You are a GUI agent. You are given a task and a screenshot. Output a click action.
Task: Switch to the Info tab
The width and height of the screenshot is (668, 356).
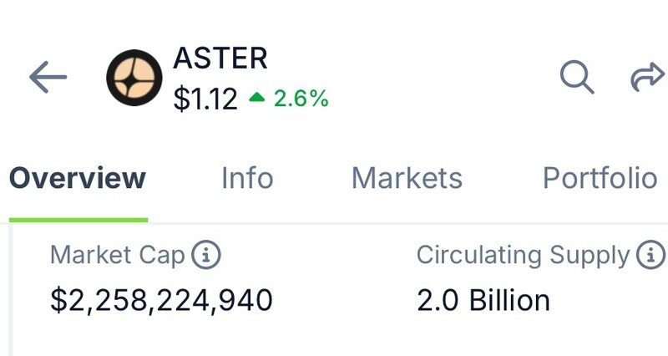pyautogui.click(x=247, y=178)
